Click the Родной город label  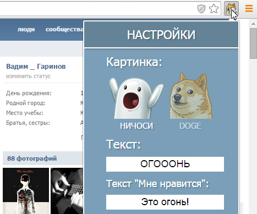[x=26, y=103]
